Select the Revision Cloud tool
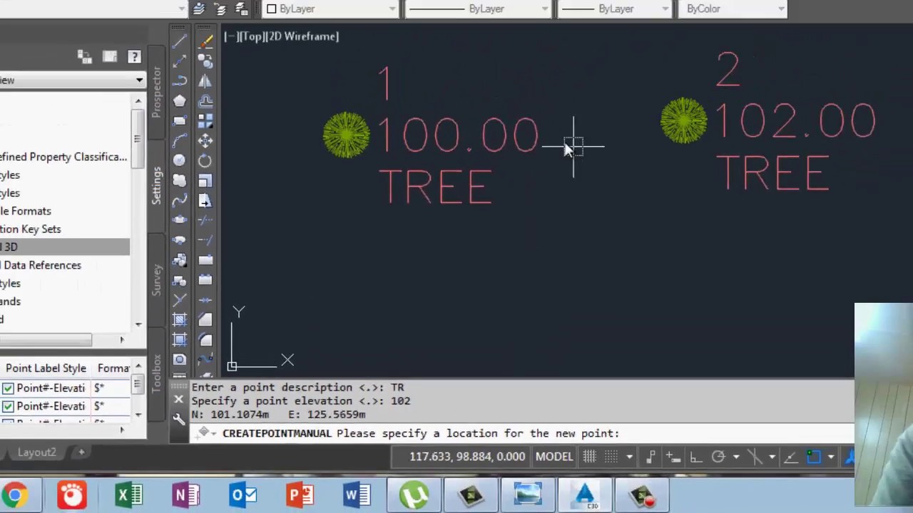Viewport: 913px width, 513px height. coord(179,181)
